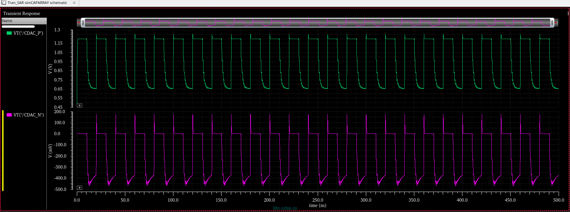Click the Name column header
Viewport: 570px width, 212px height.
coord(24,21)
